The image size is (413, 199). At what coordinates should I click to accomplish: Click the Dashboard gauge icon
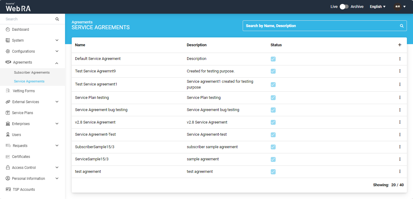(x=8, y=30)
